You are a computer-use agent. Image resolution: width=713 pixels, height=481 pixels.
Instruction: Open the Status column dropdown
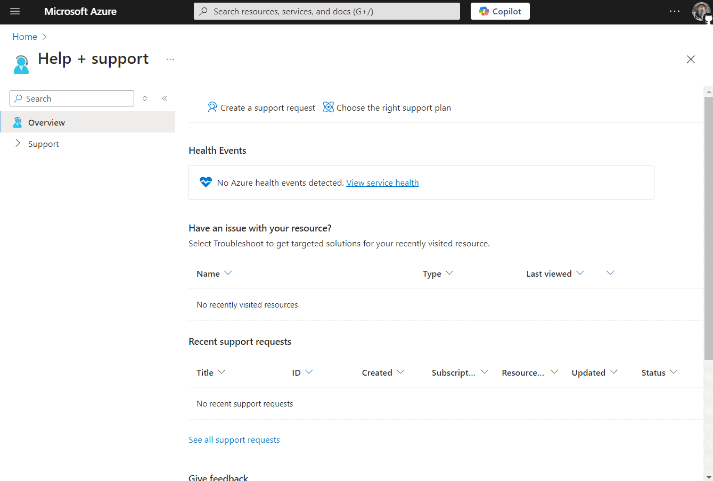click(x=674, y=372)
